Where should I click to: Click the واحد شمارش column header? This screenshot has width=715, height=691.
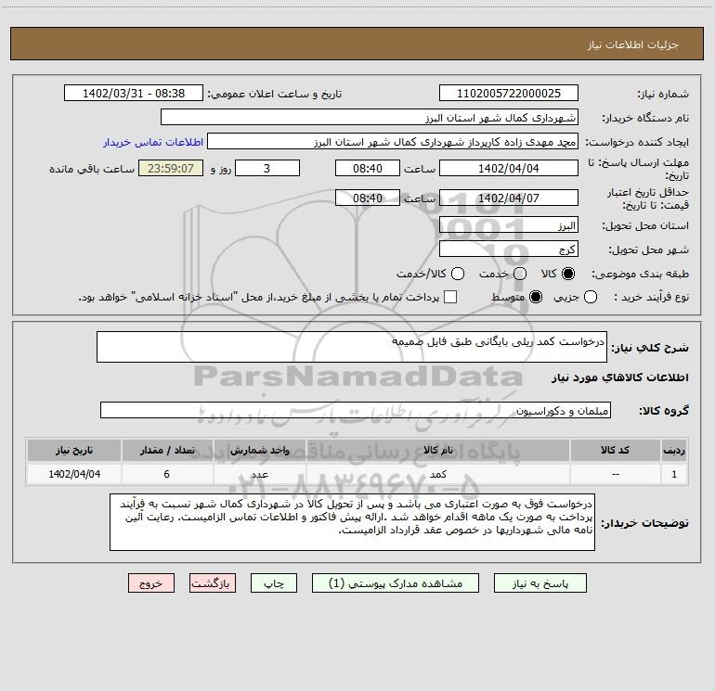click(259, 450)
